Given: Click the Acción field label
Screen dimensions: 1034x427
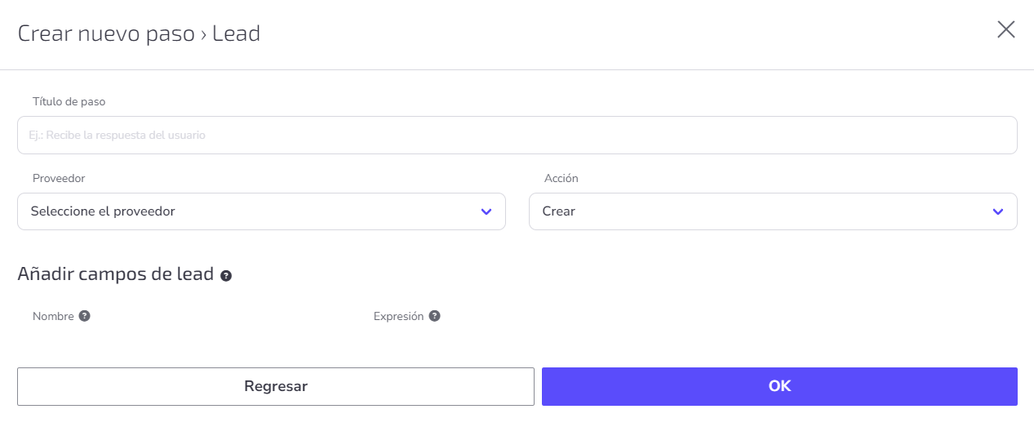Looking at the screenshot, I should click(x=561, y=178).
